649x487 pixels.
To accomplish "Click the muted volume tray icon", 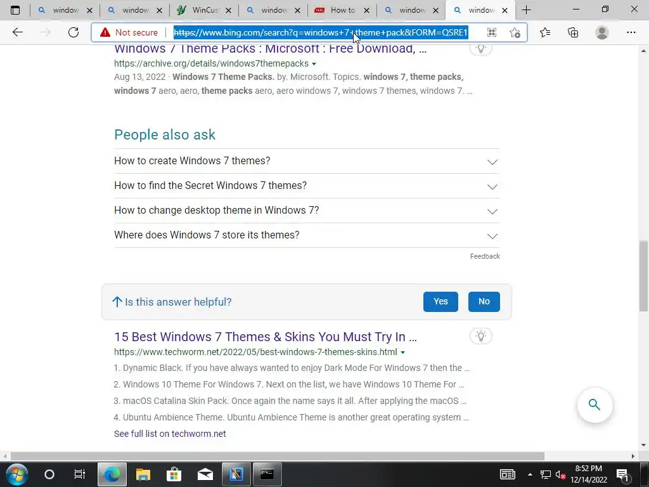I will (x=560, y=474).
